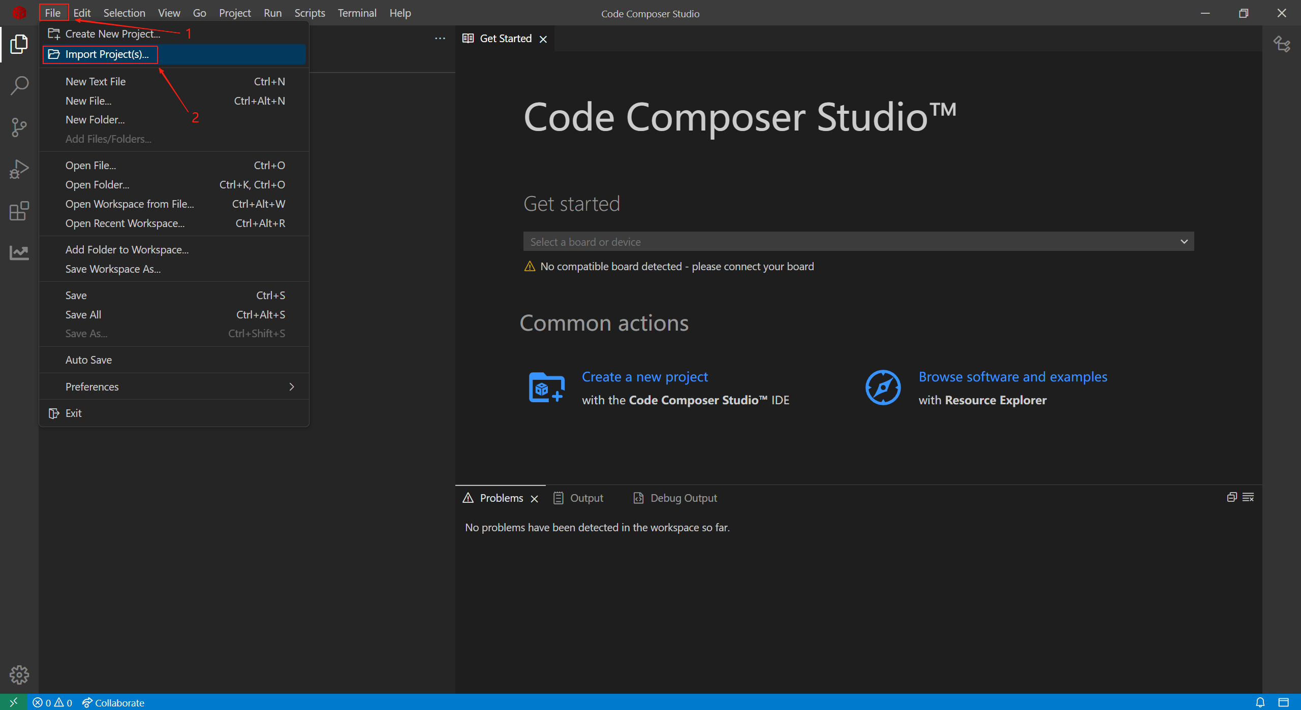Close the Problems panel tab
The image size is (1301, 710).
tap(534, 499)
